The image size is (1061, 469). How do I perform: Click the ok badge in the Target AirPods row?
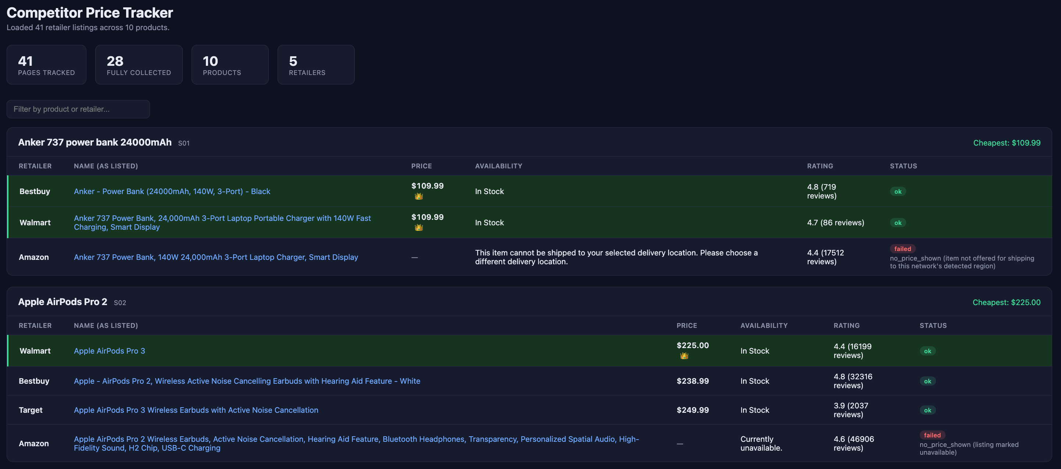(928, 410)
